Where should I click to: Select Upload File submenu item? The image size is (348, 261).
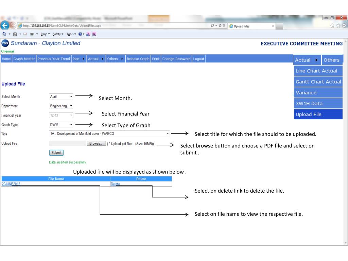tap(318, 114)
